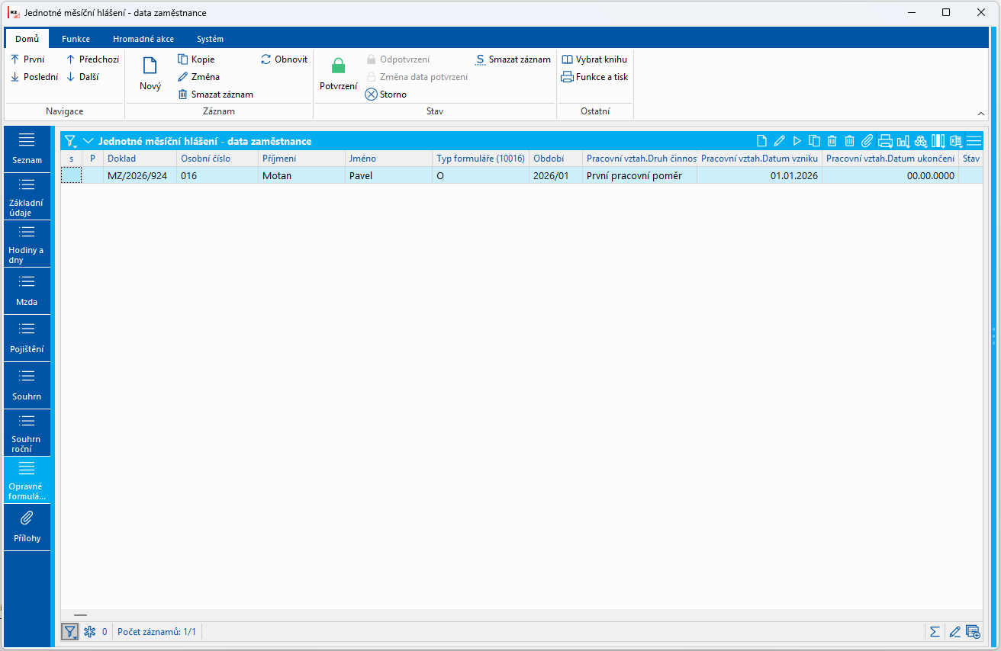
Task: Open the cubes dropdown in list header
Action: [921, 141]
